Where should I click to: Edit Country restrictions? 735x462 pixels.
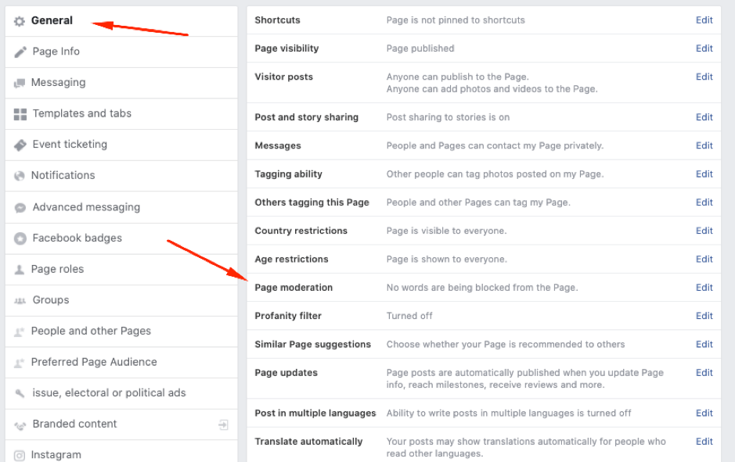(703, 231)
